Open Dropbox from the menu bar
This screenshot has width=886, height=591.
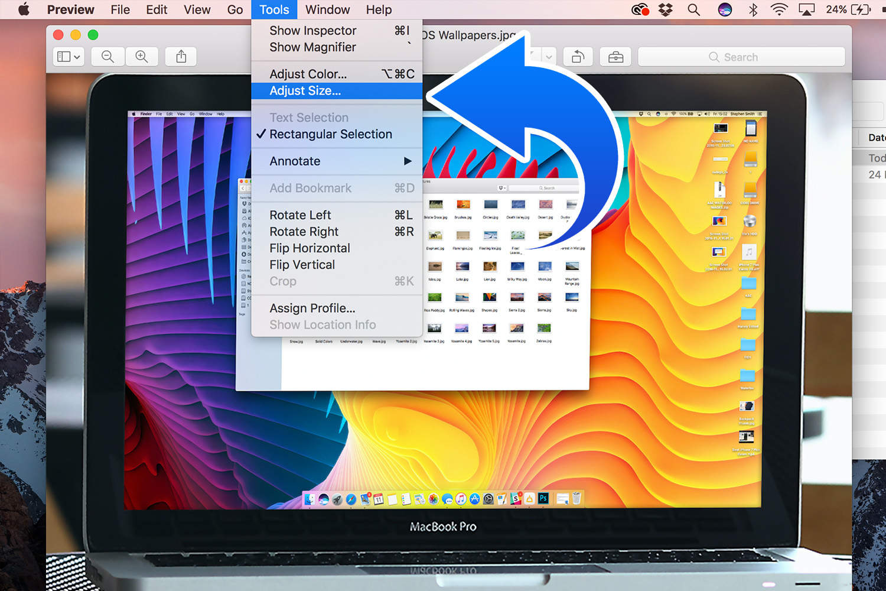666,9
